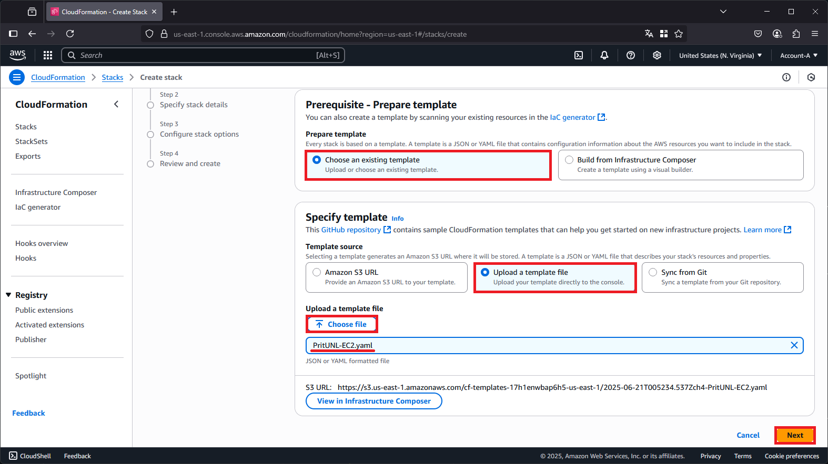Image resolution: width=828 pixels, height=464 pixels.
Task: Open Cookie preferences in the footer
Action: 792,456
